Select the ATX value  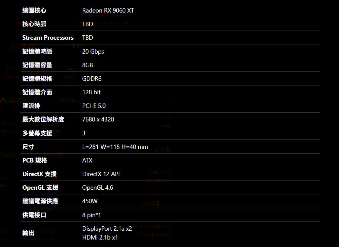(x=87, y=160)
